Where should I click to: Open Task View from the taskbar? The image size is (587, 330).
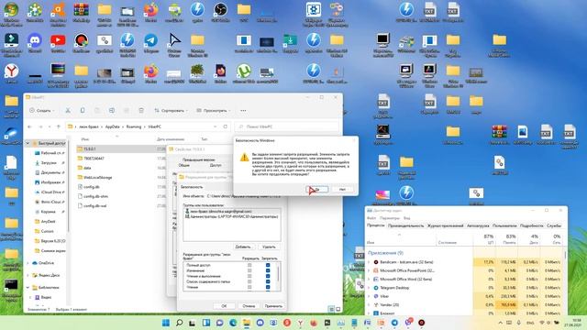pos(192,323)
